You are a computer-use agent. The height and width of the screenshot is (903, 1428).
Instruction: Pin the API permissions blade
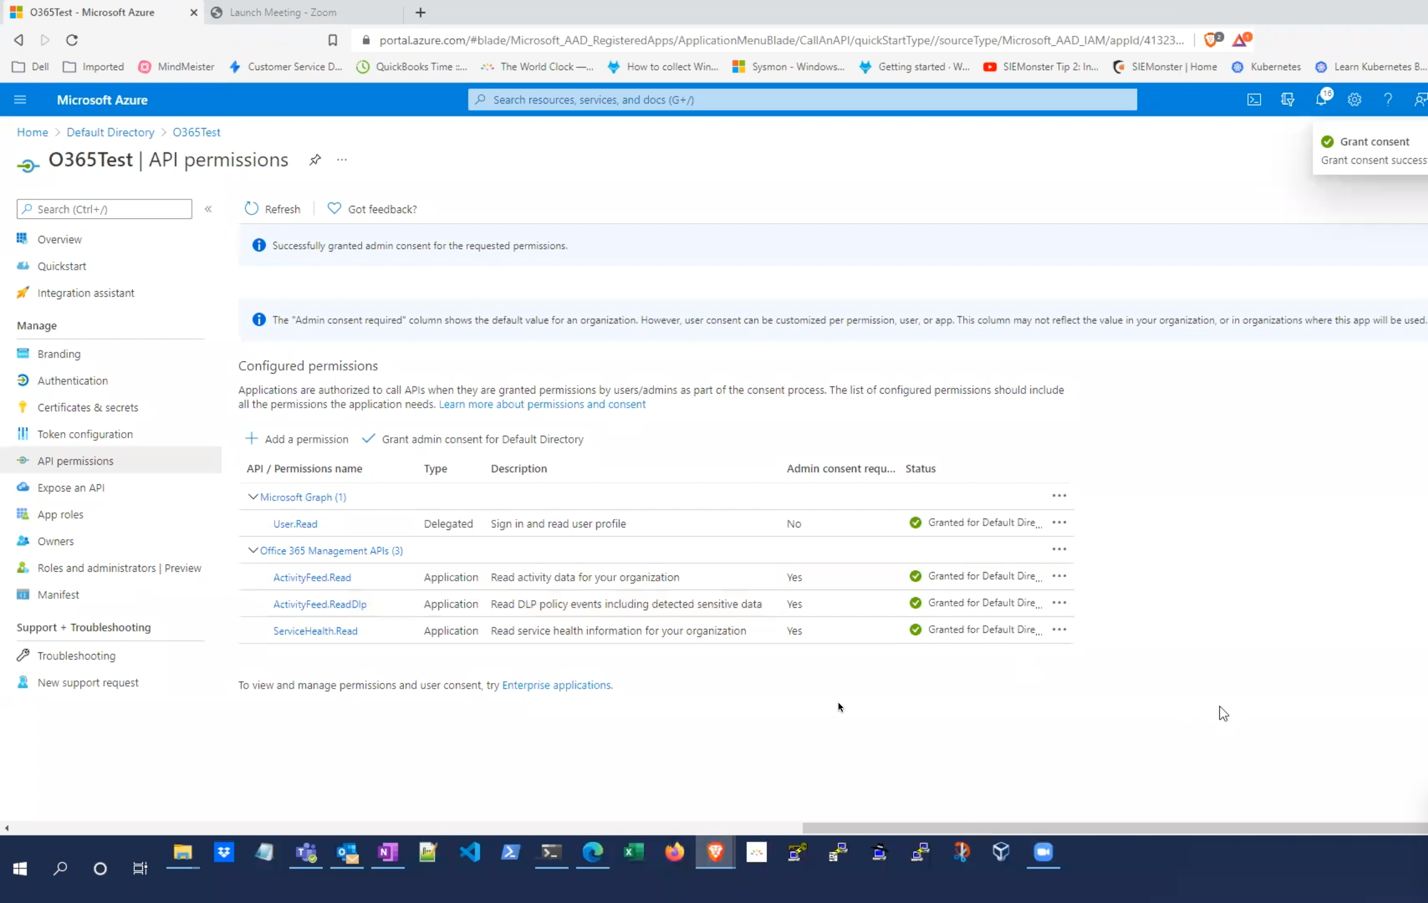(315, 160)
